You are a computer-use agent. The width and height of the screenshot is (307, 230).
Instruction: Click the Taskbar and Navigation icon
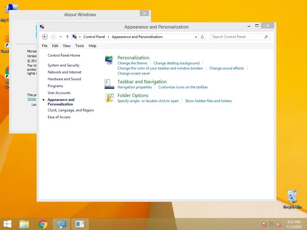tap(109, 84)
